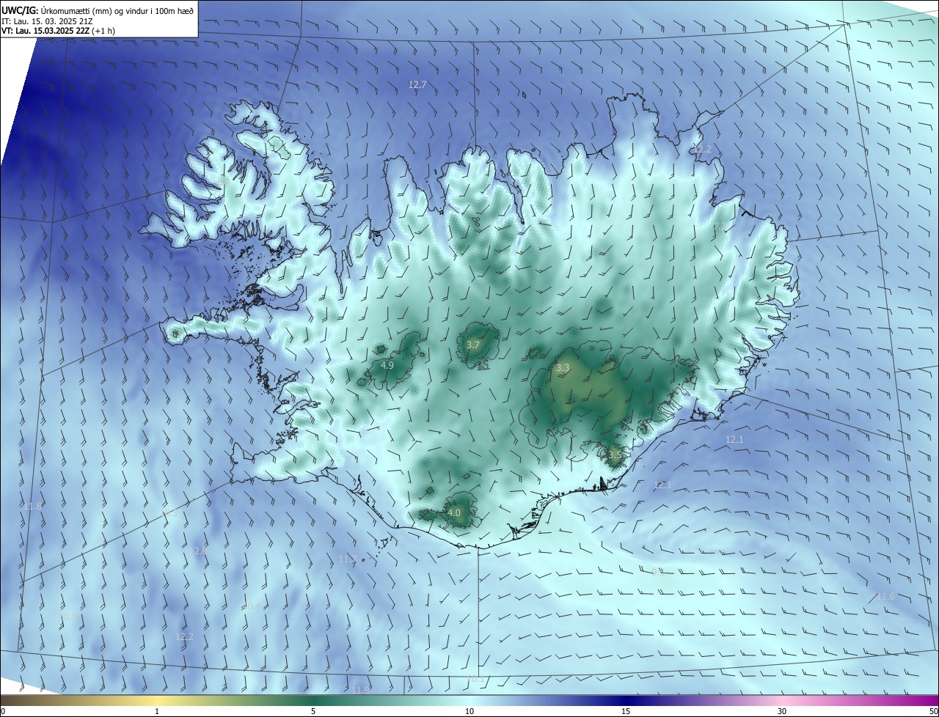Click the 11.6 value in the southeast sea
The width and height of the screenshot is (939, 717).
[x=886, y=597]
